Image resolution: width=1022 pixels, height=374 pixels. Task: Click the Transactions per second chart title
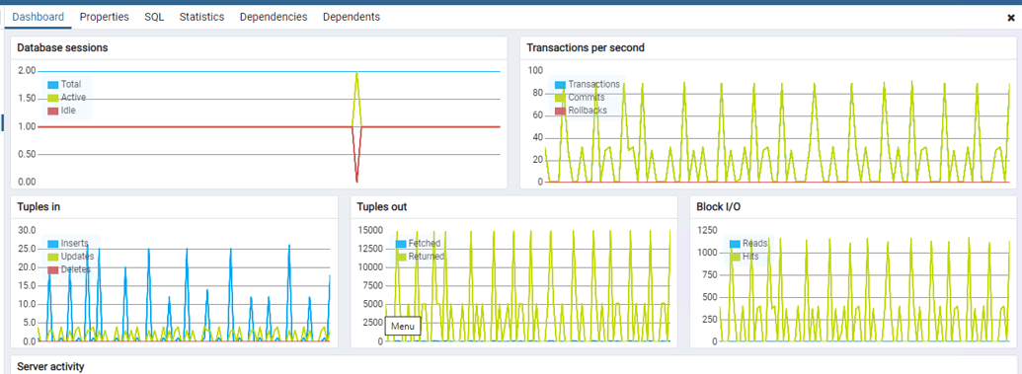(x=586, y=47)
